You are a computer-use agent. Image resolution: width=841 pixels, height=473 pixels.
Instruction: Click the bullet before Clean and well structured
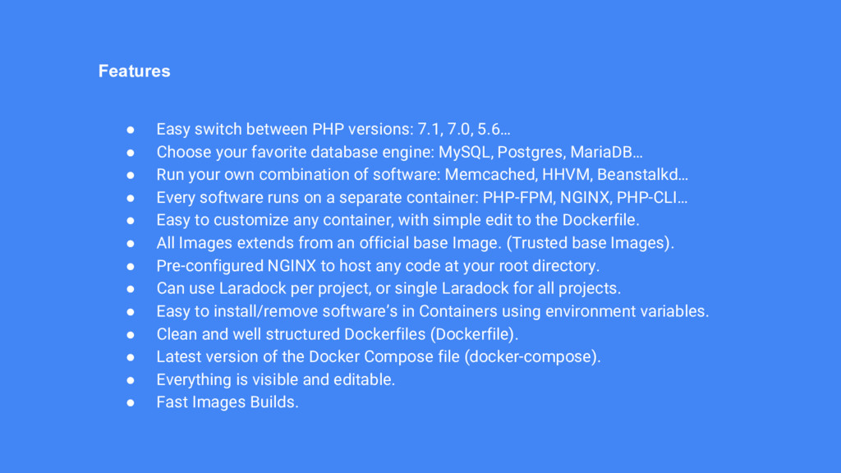coord(131,334)
